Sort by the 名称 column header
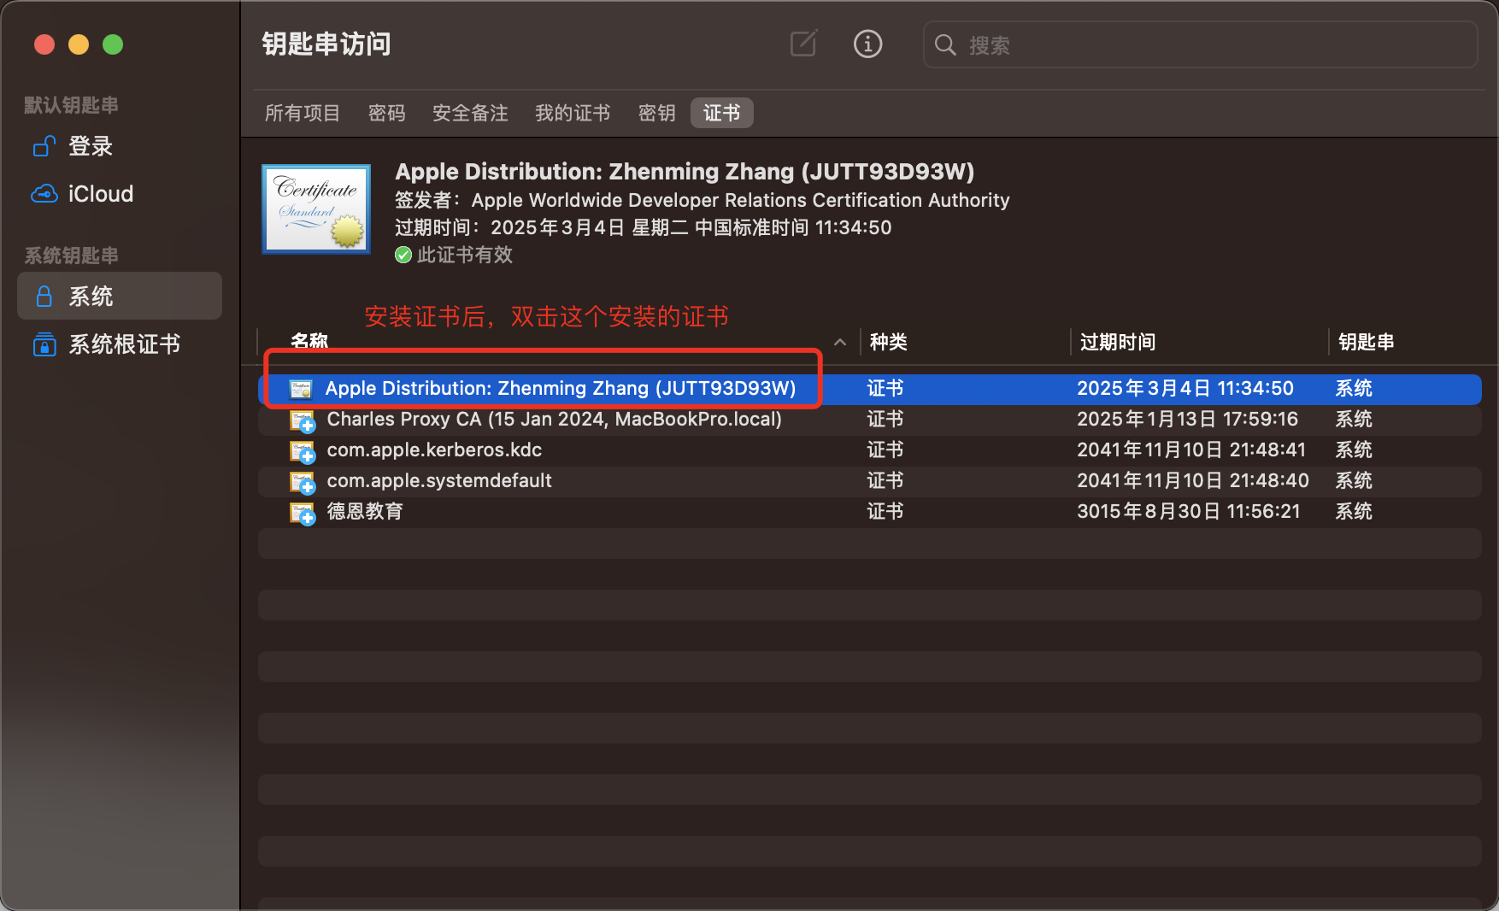The height and width of the screenshot is (911, 1499). [309, 341]
